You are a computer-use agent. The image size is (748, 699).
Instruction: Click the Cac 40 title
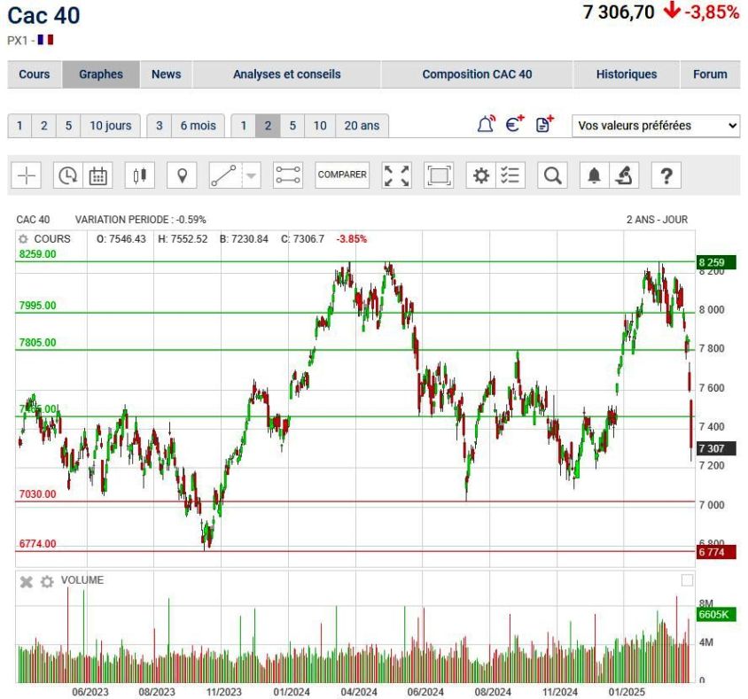click(43, 15)
